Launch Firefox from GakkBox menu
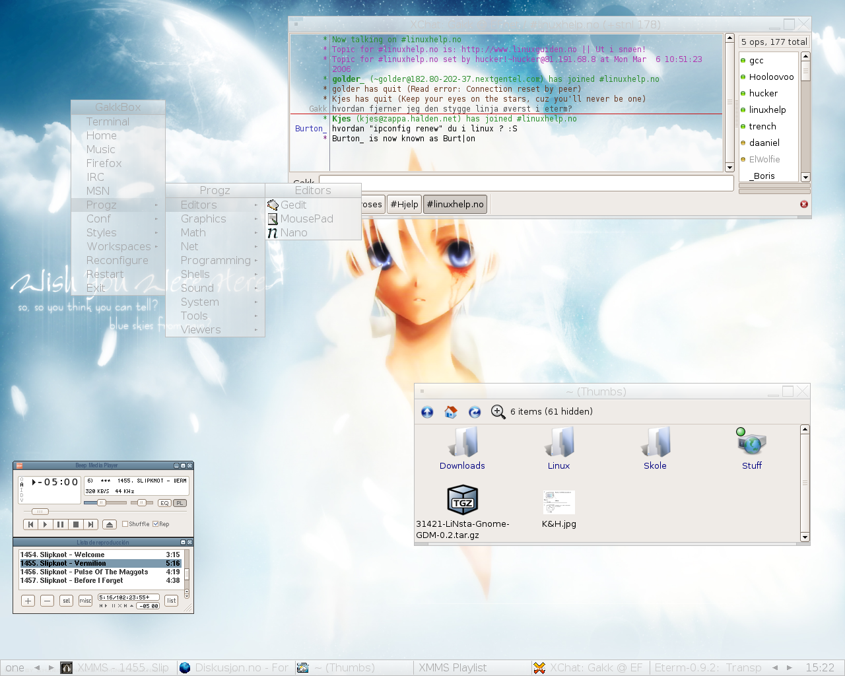This screenshot has width=845, height=676. [118, 163]
